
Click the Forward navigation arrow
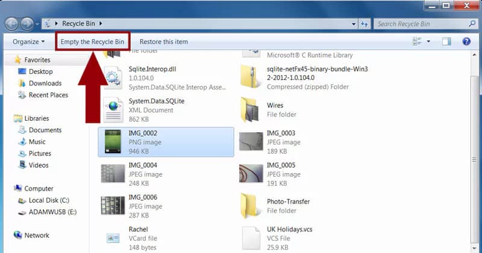pyautogui.click(x=28, y=23)
